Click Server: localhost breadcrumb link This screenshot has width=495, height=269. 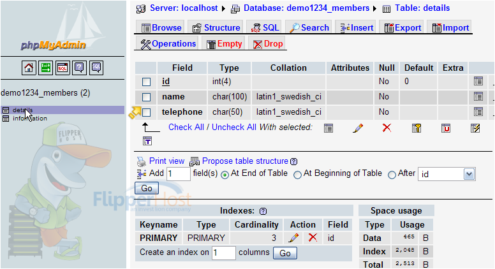coord(184,8)
